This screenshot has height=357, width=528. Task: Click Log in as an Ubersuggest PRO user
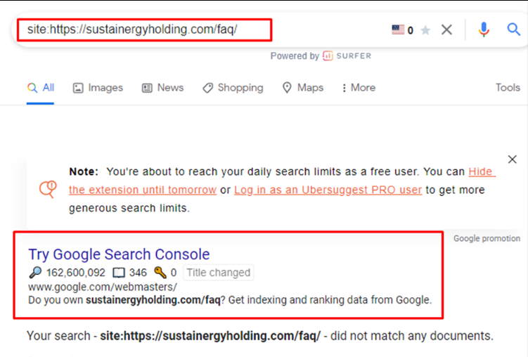click(x=328, y=190)
